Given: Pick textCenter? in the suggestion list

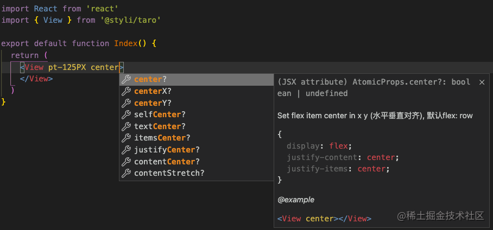Looking at the screenshot, I should point(160,126).
